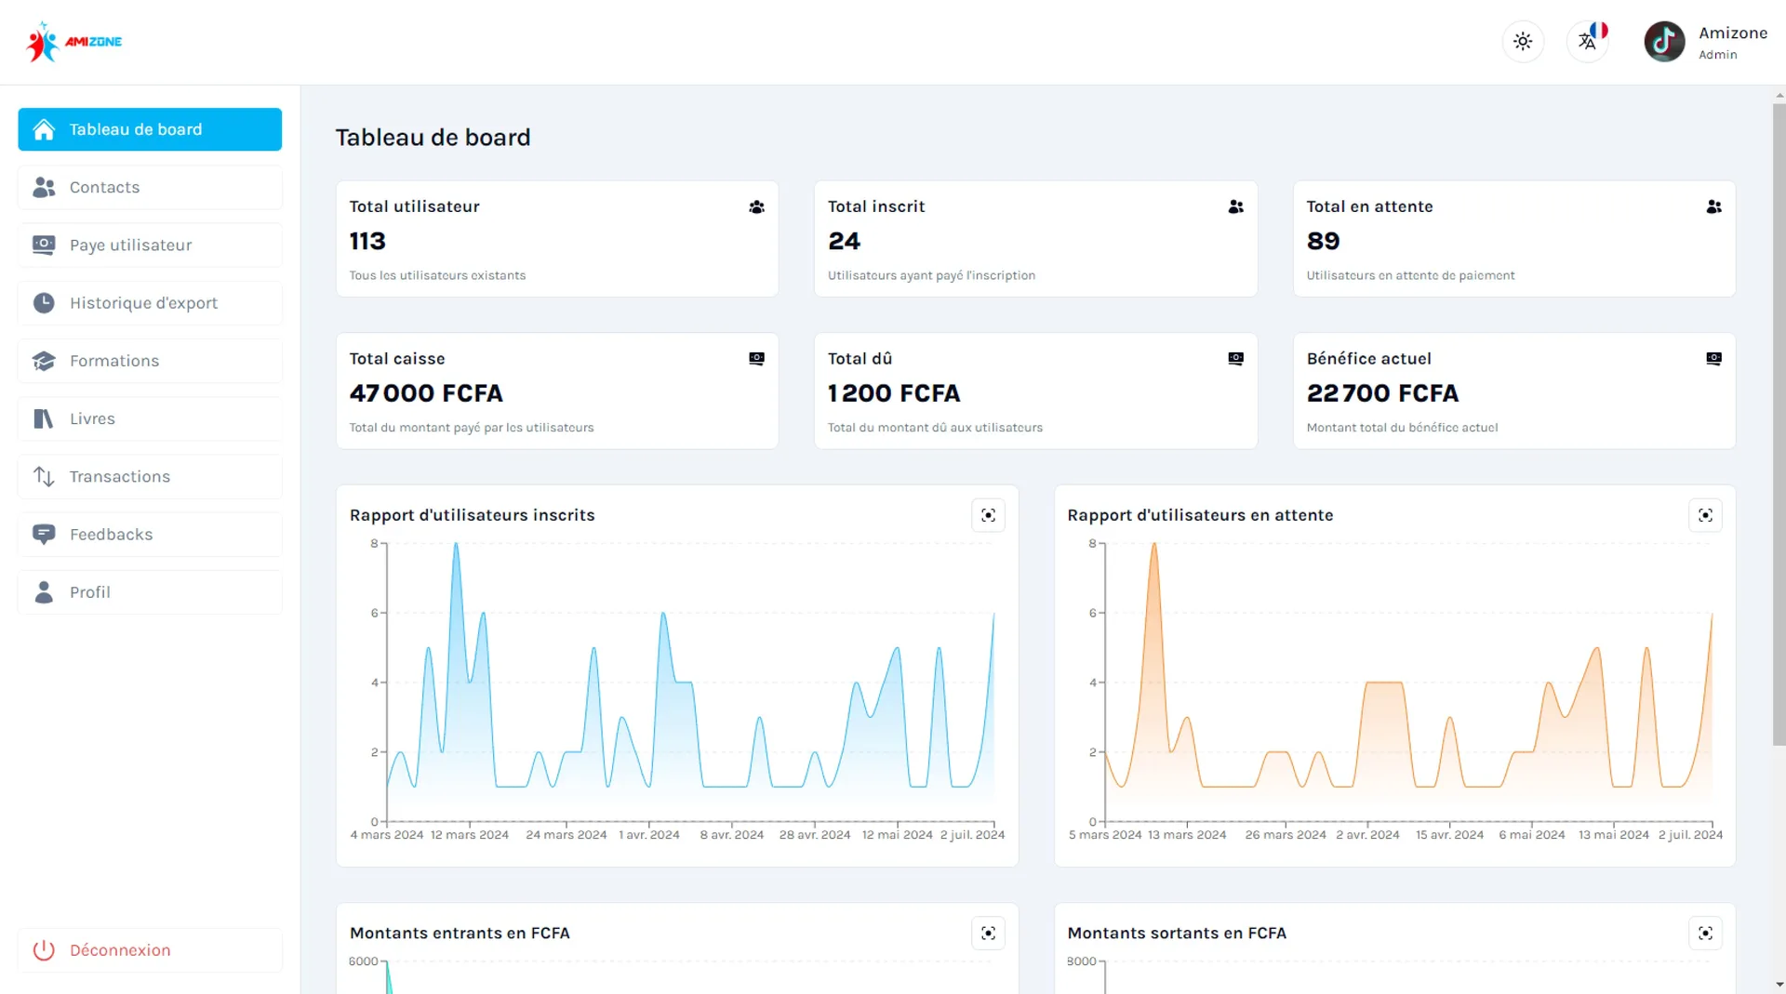Click the vertical page scrollbar

pos(1779,423)
